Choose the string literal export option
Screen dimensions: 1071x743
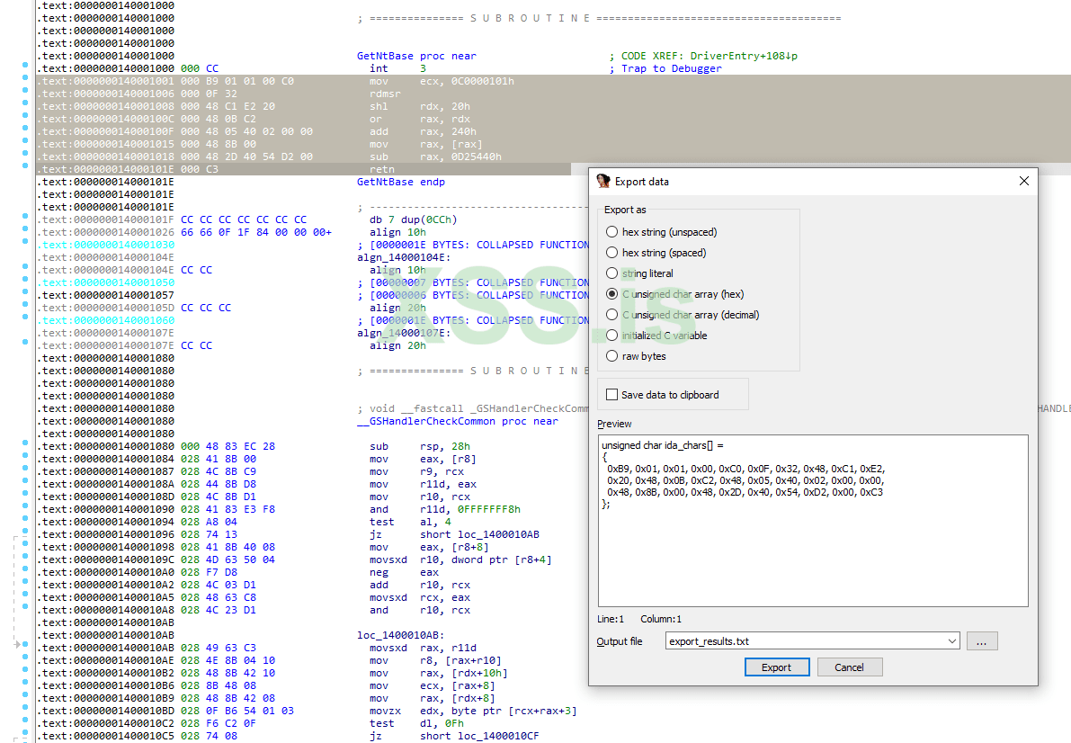pos(612,273)
